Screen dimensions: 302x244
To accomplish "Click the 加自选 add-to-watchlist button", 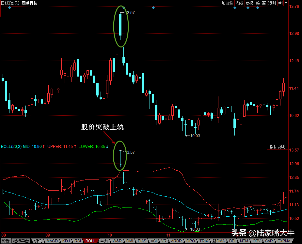I will tap(227, 3).
